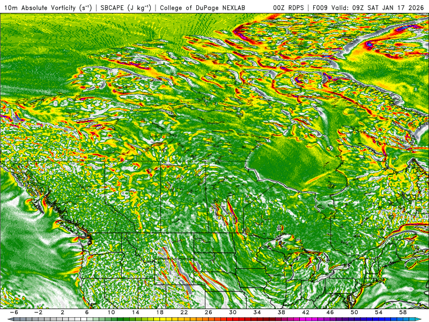
Task: Click the '00Z RDPS' model run label
Action: pyautogui.click(x=288, y=8)
